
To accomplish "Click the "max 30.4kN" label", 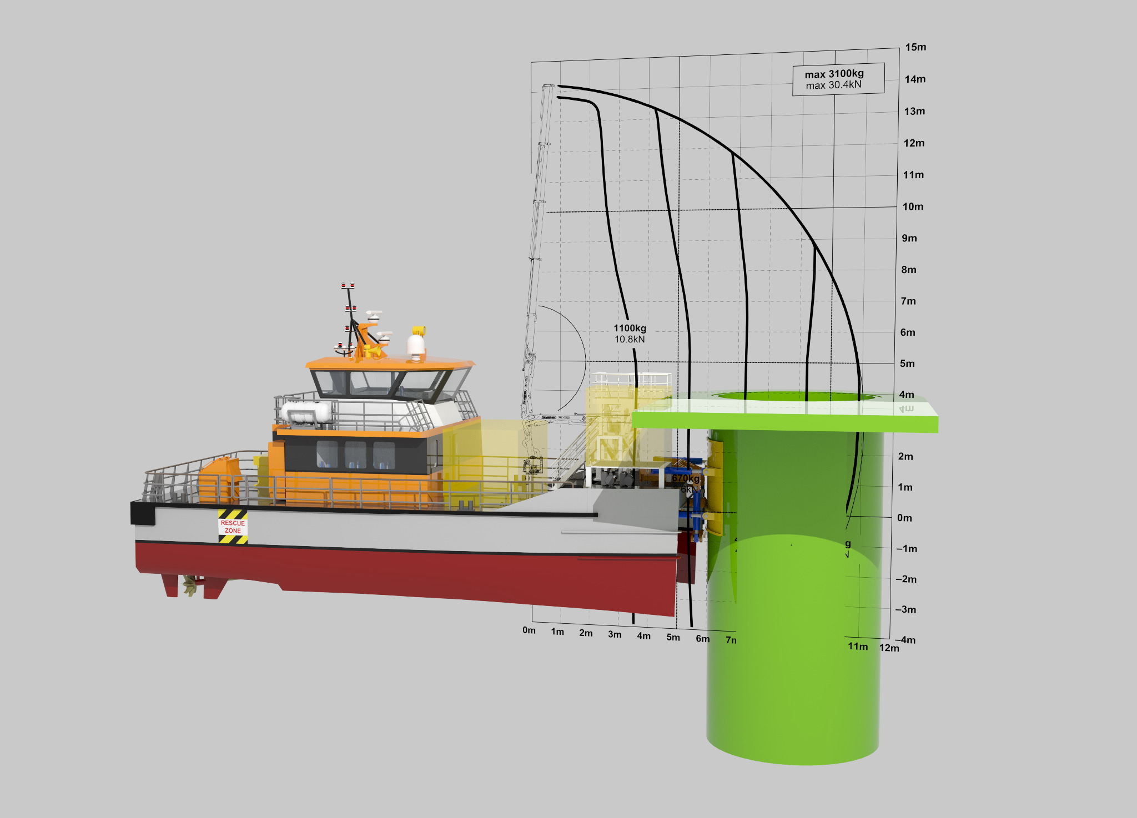I will click(x=833, y=85).
